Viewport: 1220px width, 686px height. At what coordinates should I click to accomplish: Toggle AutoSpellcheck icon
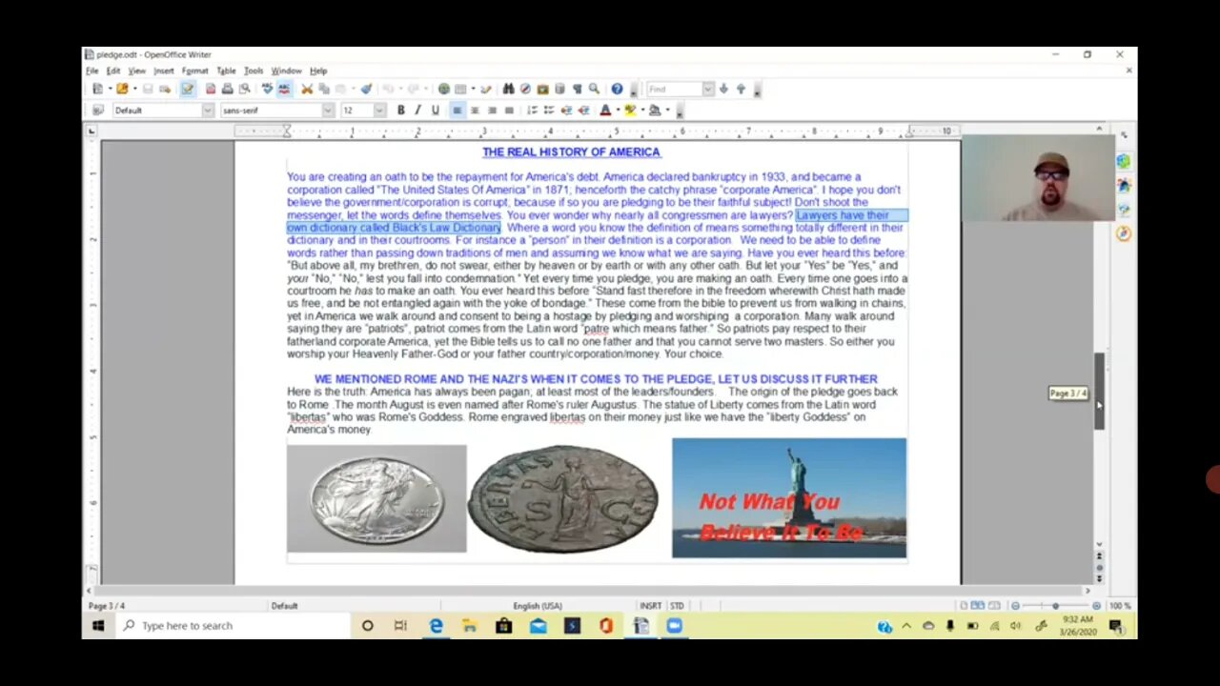(284, 89)
